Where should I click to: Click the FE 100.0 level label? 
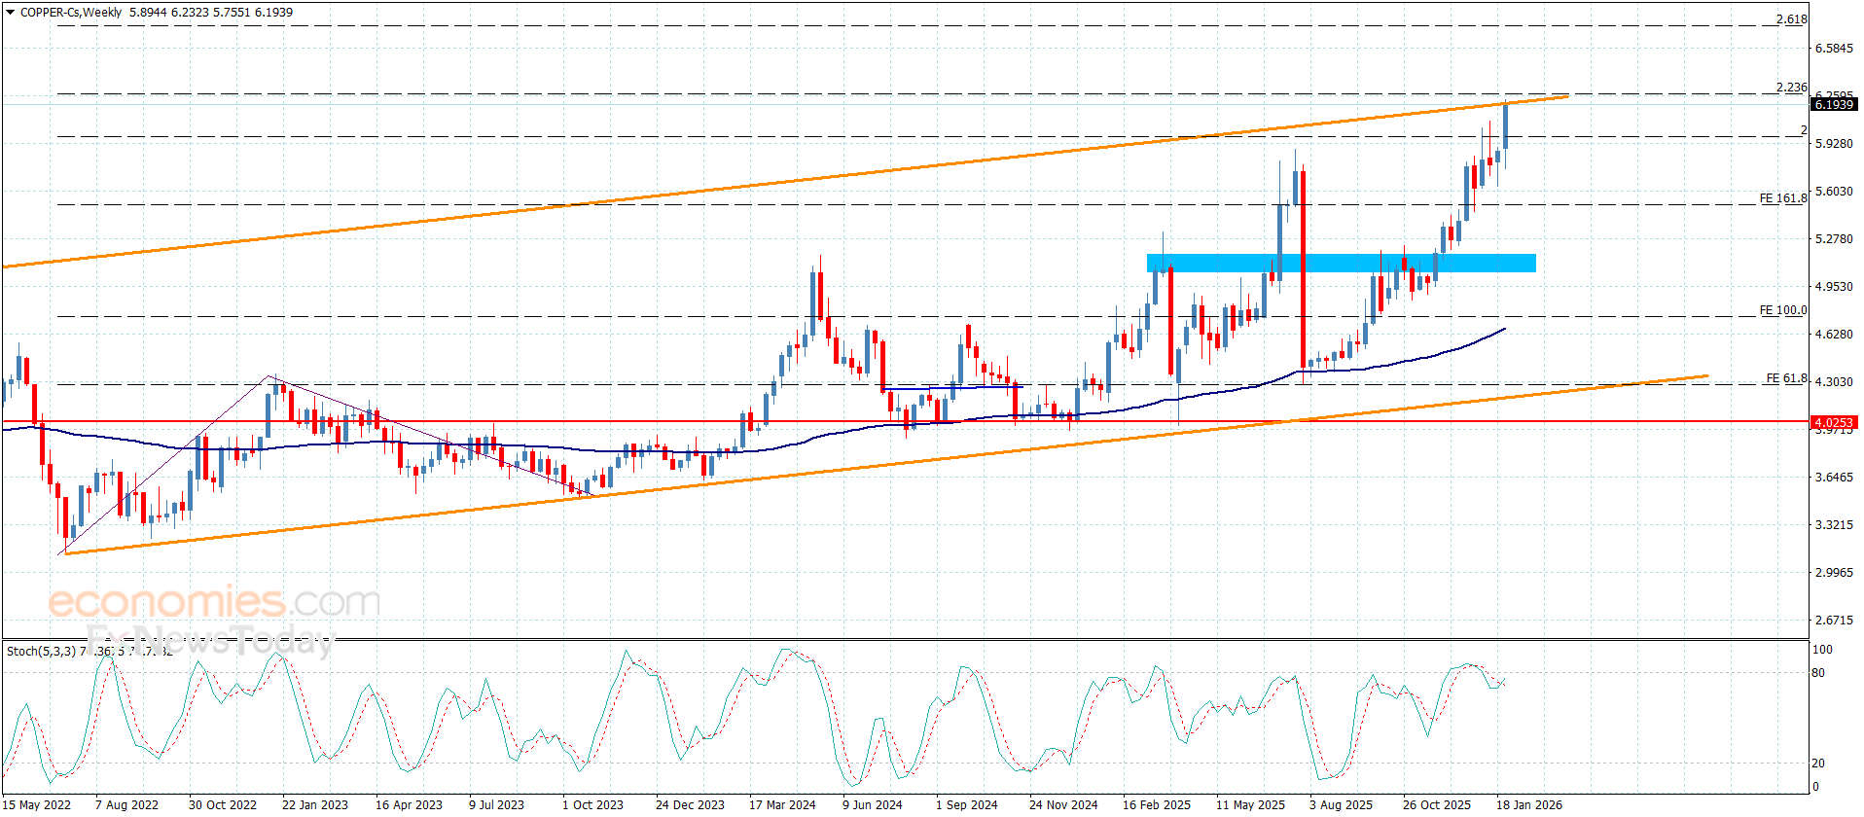[x=1783, y=310]
